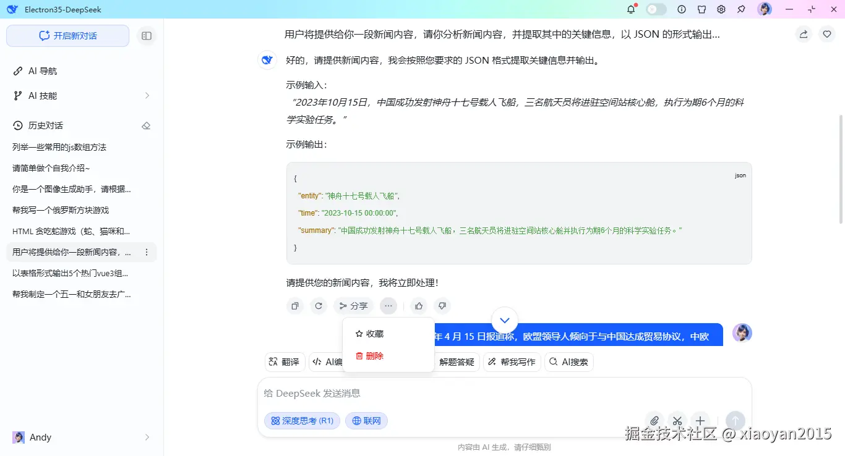Enable 联网 web search mode

[x=366, y=421]
